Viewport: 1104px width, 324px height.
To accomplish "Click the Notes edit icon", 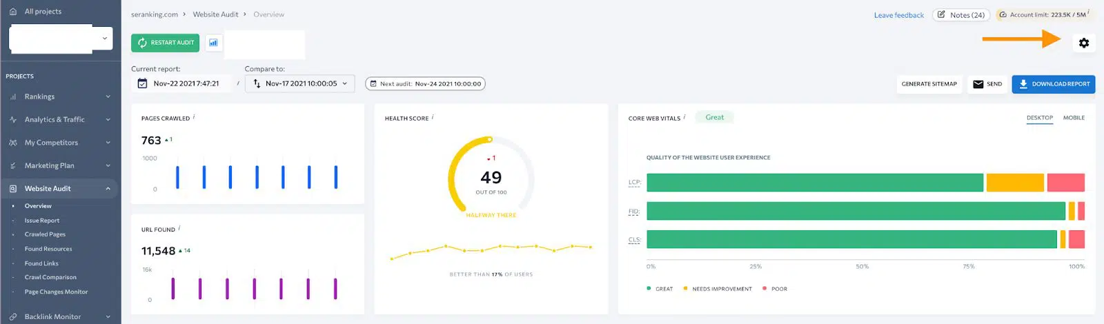I will click(x=941, y=14).
